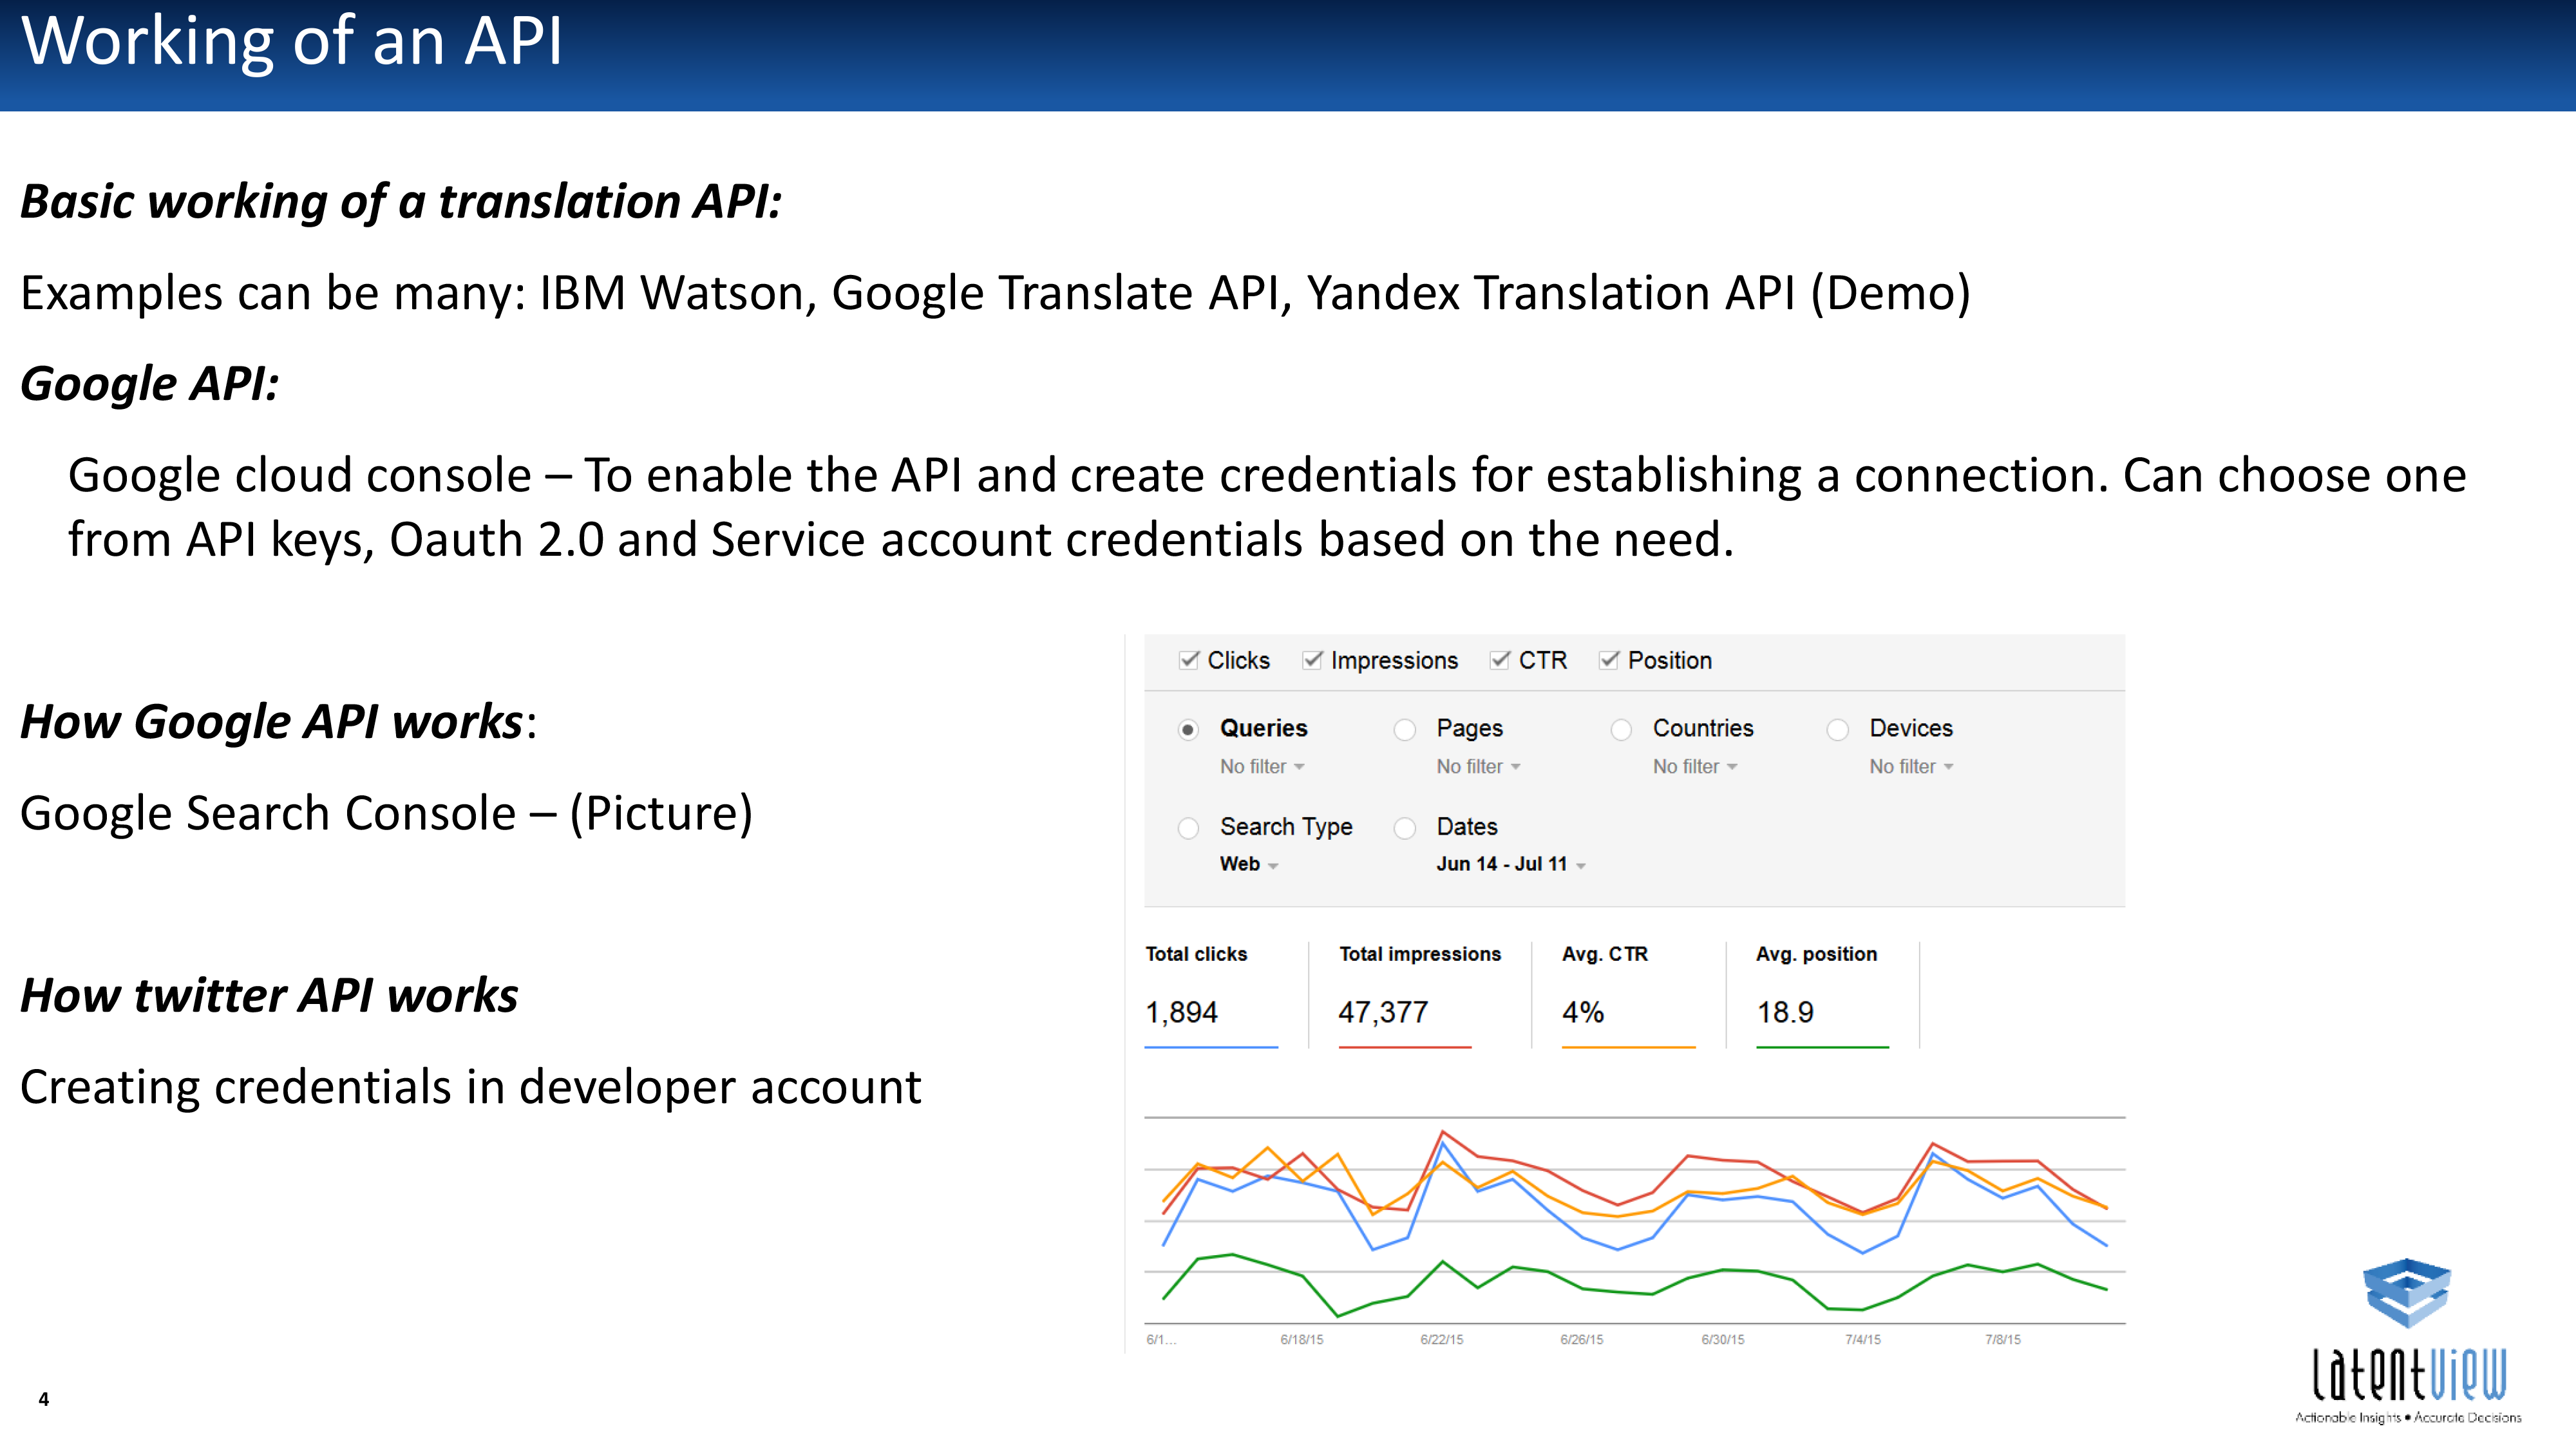
Task: Click the Total impressions label
Action: 1420,954
